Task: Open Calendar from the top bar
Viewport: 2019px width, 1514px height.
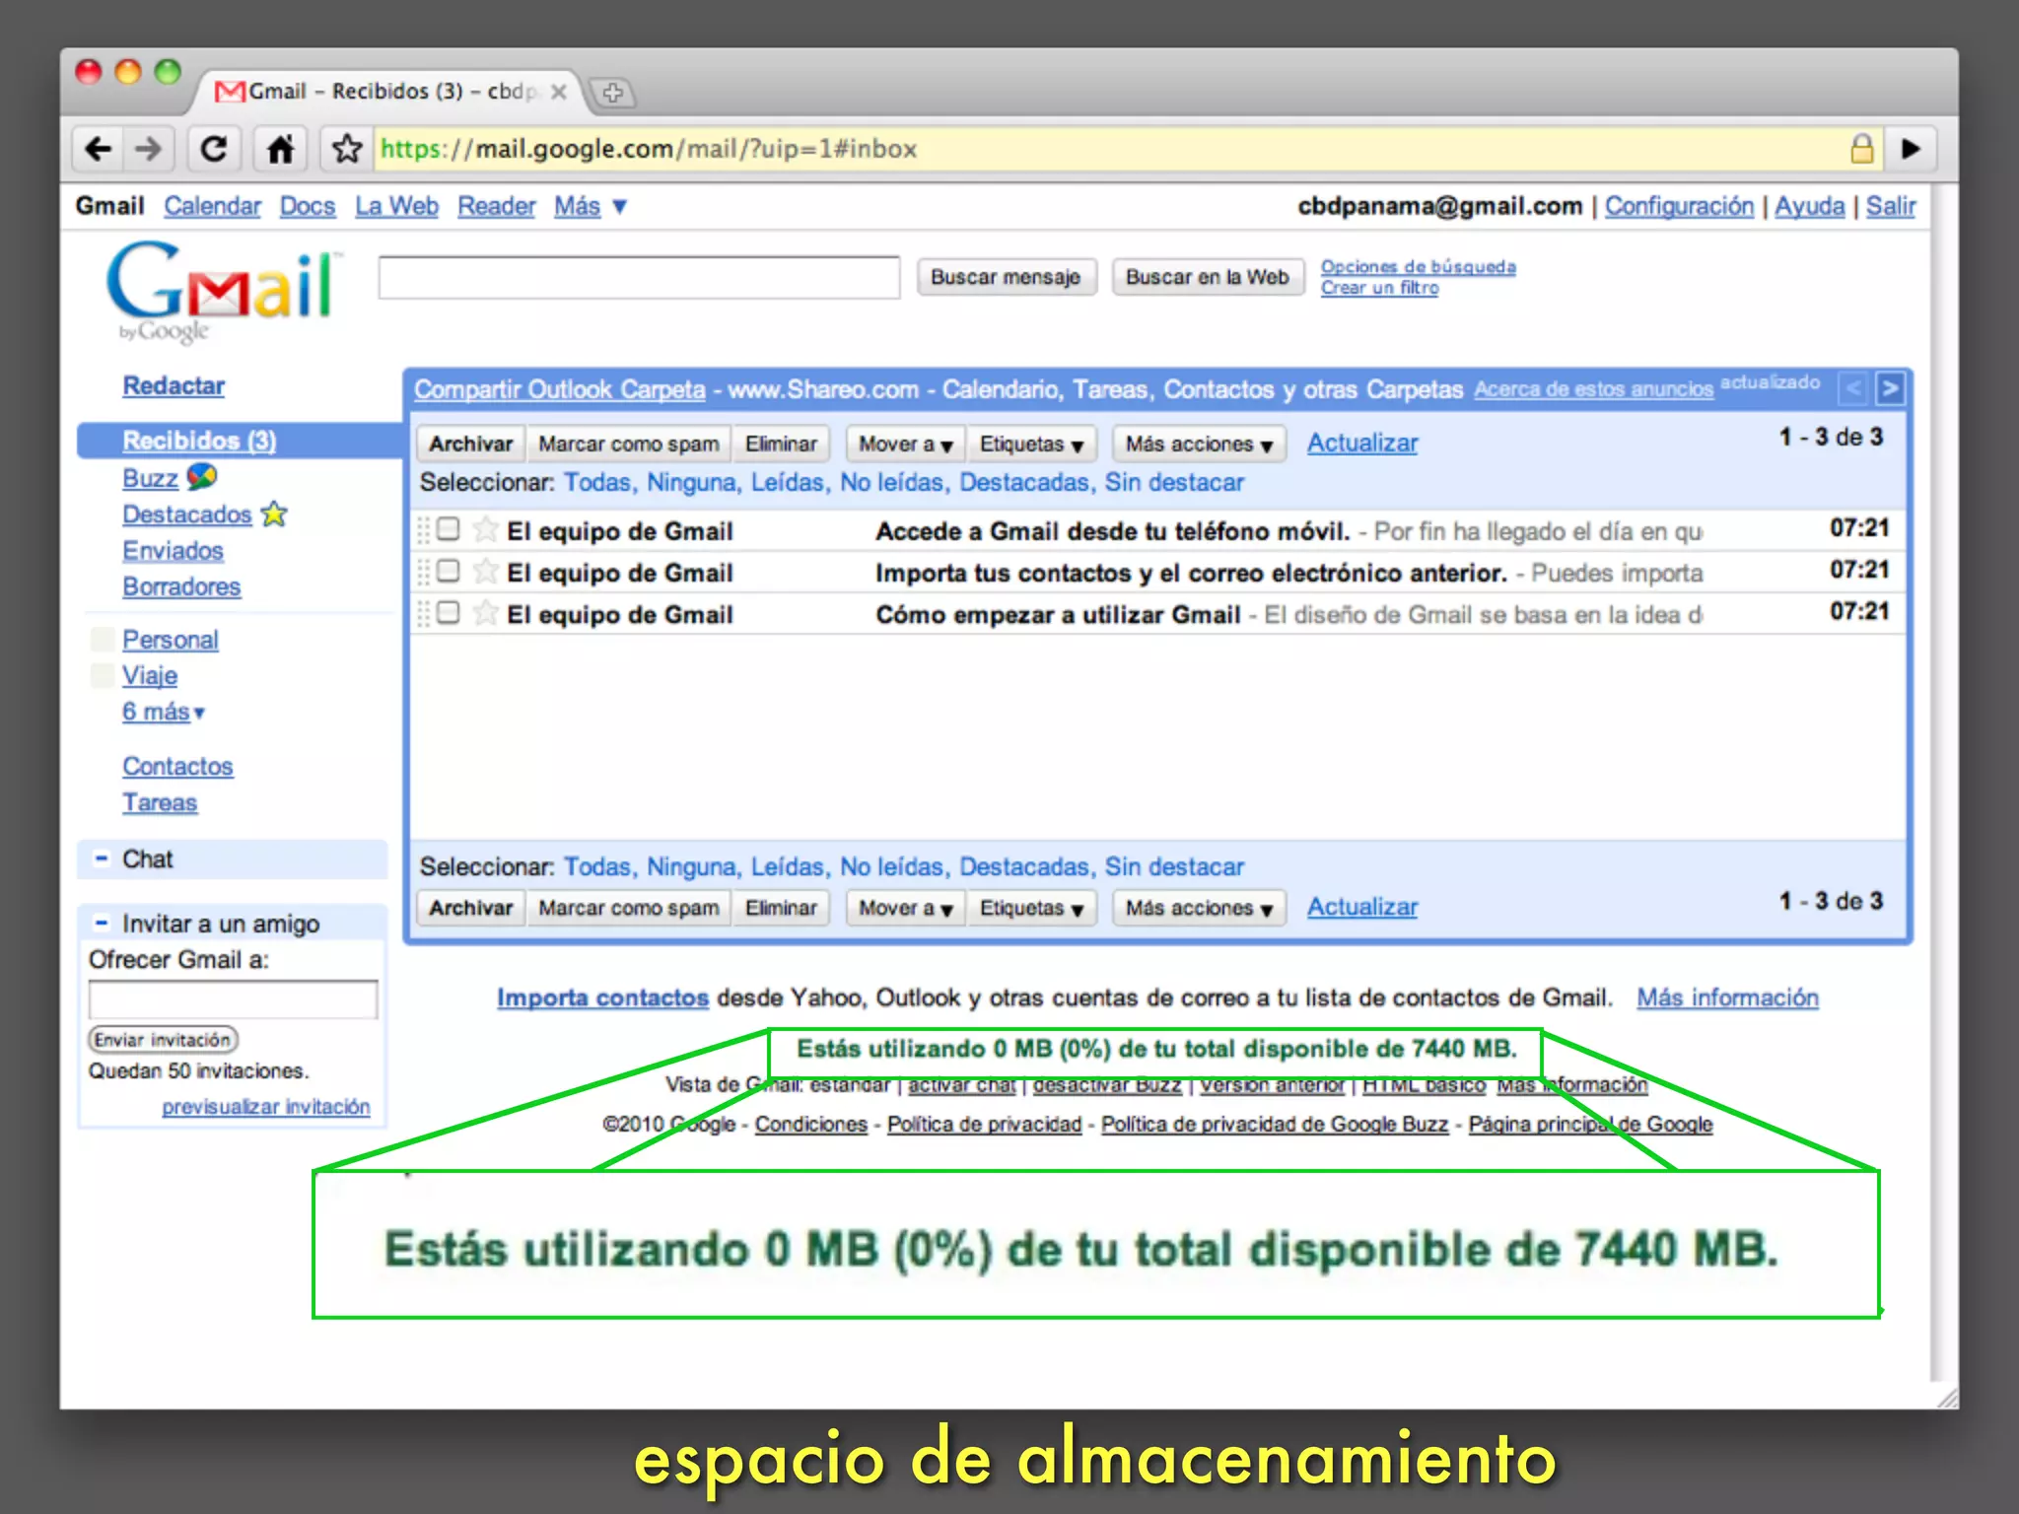Action: click(x=212, y=206)
